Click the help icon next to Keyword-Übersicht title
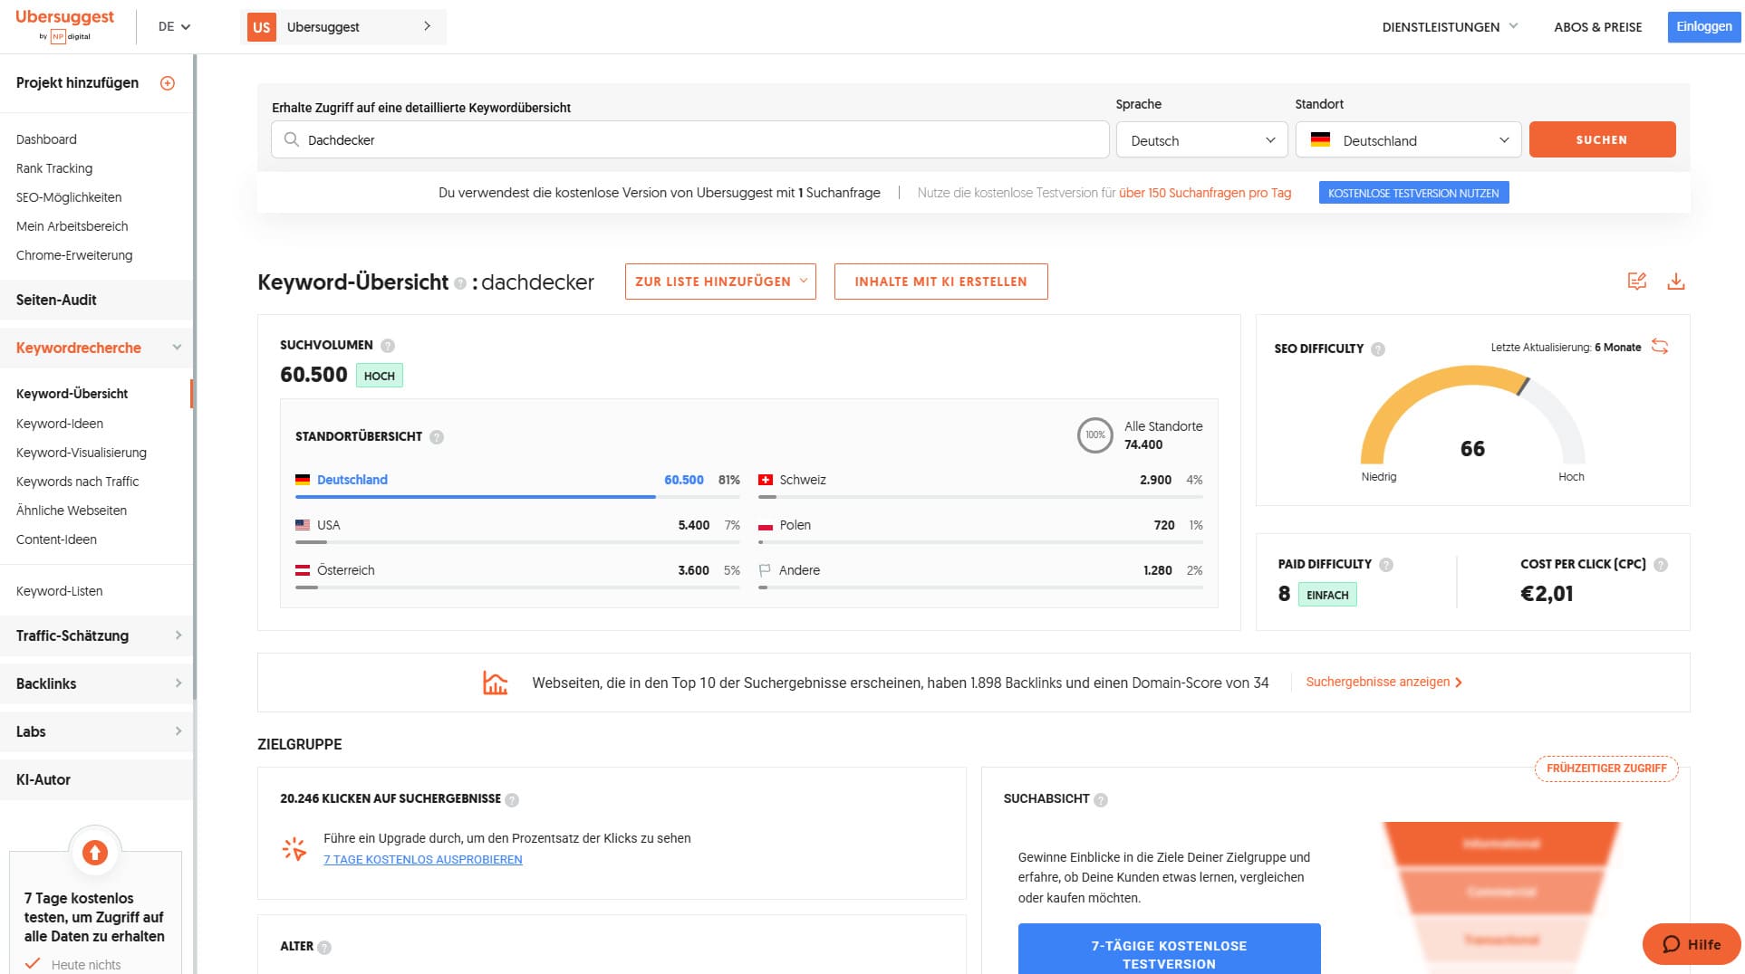 (460, 283)
